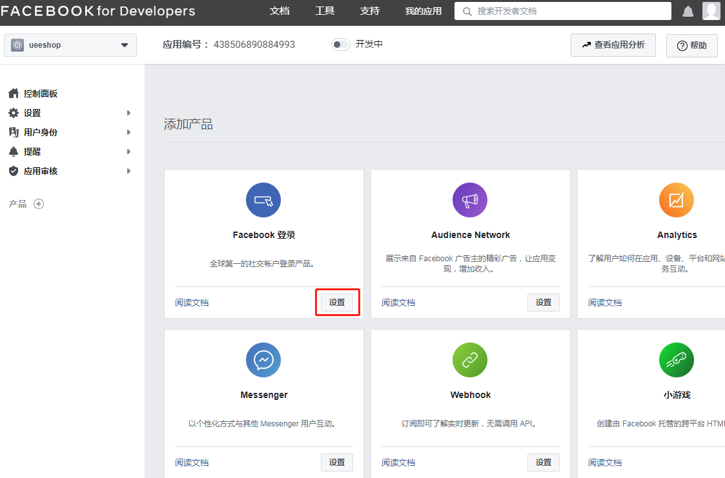Click the 小游戏 gamepad icon
Image resolution: width=725 pixels, height=478 pixels.
coord(677,360)
